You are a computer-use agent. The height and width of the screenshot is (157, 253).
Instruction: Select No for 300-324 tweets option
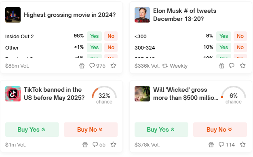240,48
